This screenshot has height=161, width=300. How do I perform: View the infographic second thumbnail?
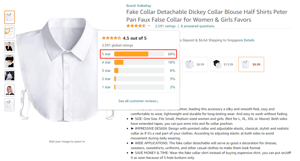click(x=9, y=32)
